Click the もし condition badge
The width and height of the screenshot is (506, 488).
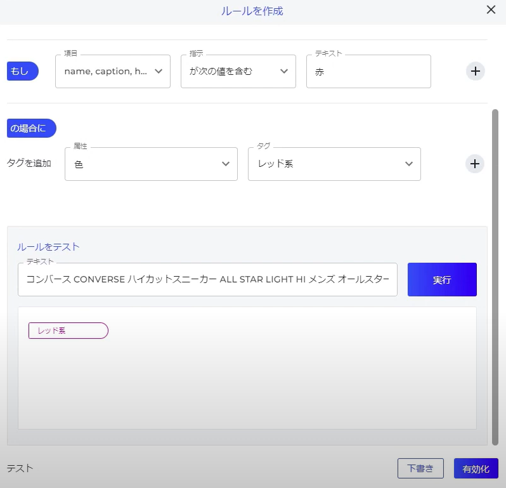point(23,71)
